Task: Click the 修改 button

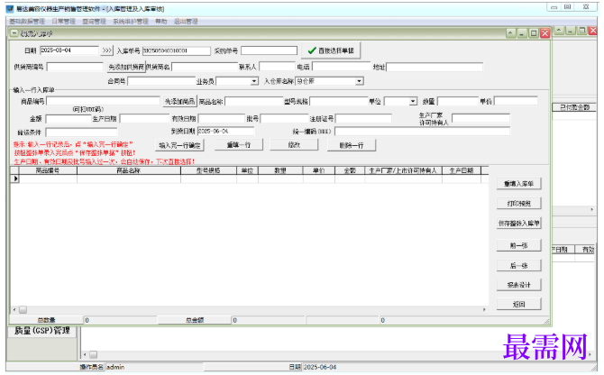Action: point(294,145)
